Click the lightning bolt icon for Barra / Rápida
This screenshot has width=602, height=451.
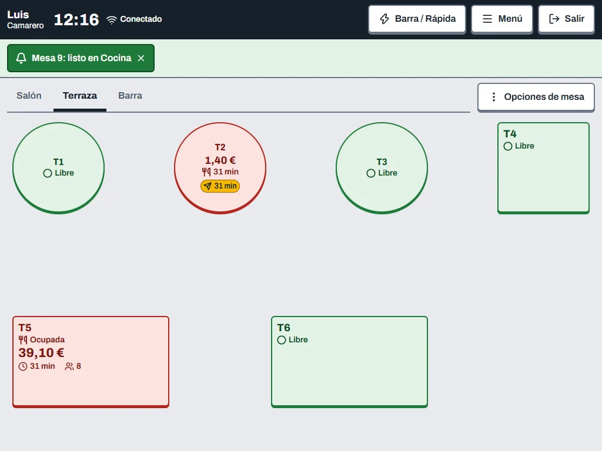point(384,19)
